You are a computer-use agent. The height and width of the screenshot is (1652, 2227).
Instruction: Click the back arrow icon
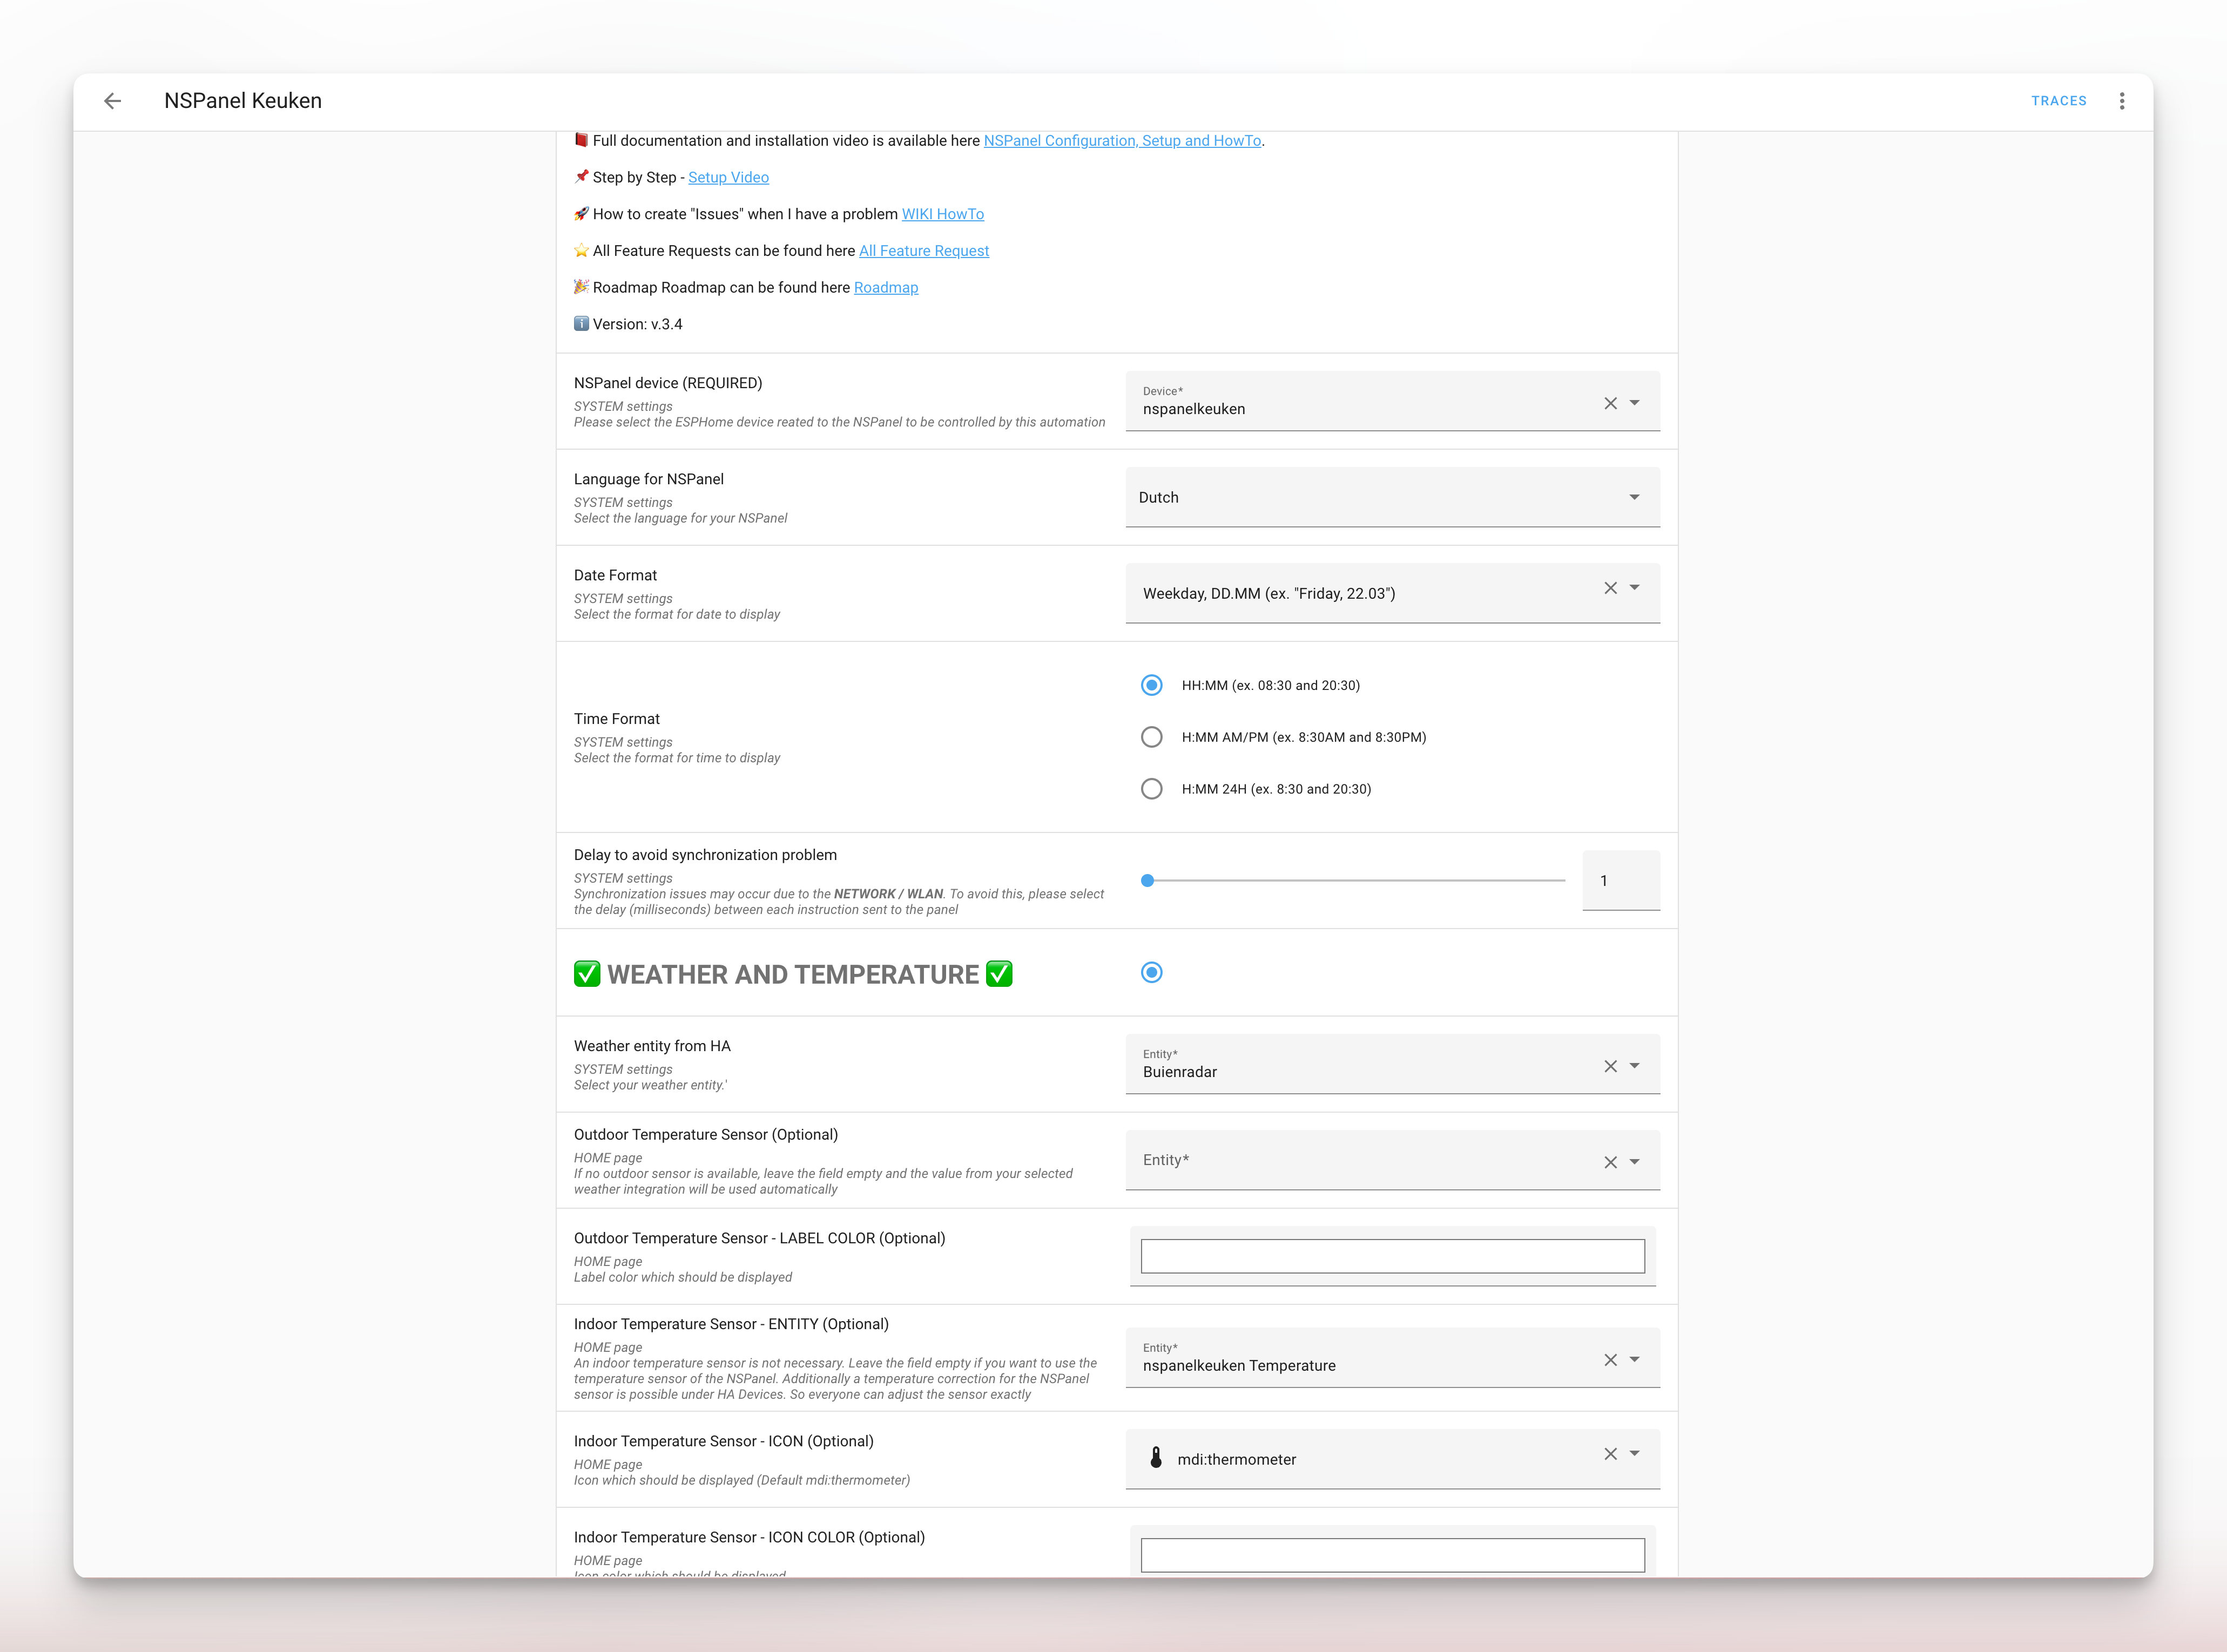click(x=113, y=101)
